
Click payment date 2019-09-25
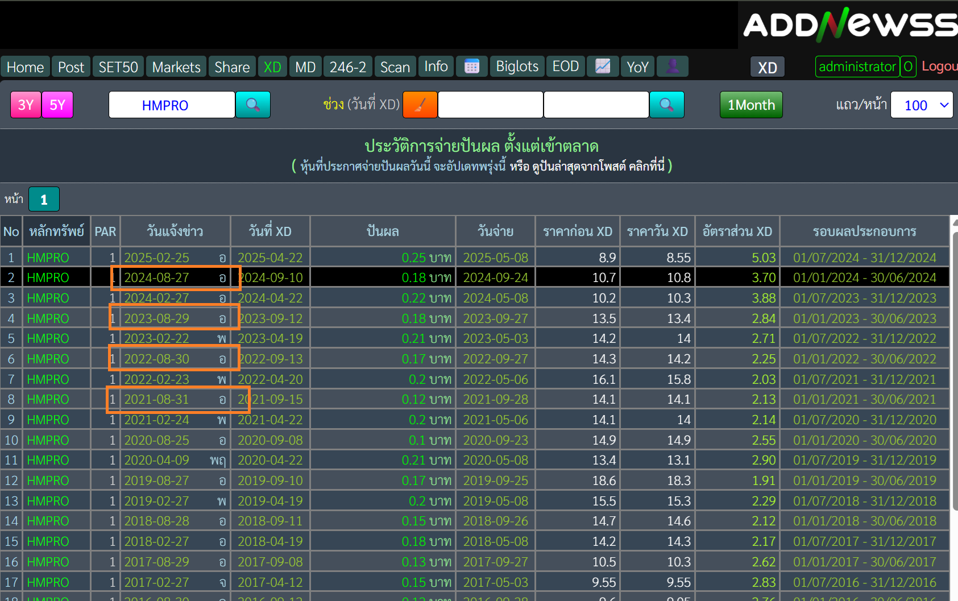click(x=496, y=481)
